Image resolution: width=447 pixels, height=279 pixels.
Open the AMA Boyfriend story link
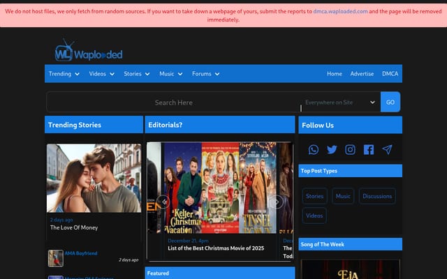pos(81,253)
